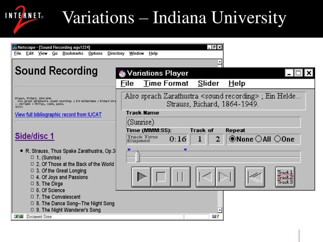The width and height of the screenshot is (323, 242).
Task: Skip to previous track in Variations Player
Action: pos(206,177)
